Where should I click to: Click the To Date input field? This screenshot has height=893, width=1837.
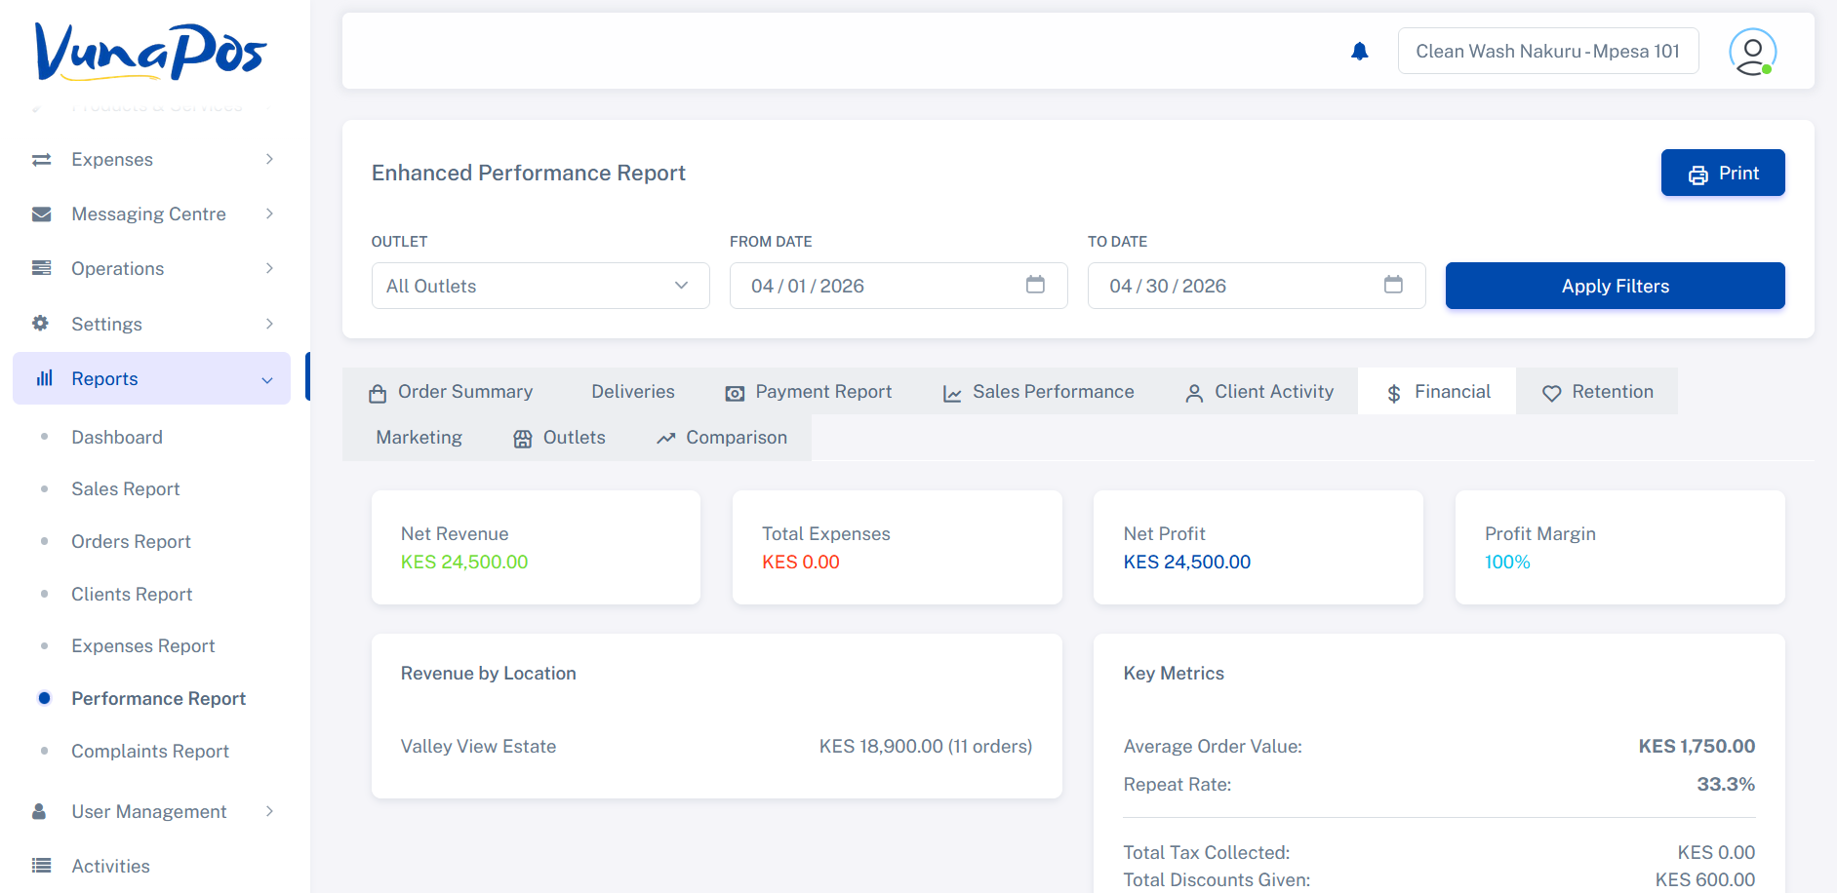click(1257, 286)
